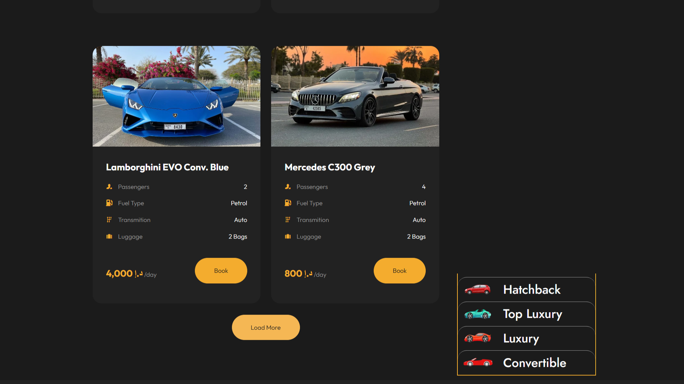Click the red Hatchback car icon
The width and height of the screenshot is (684, 384).
(478, 289)
